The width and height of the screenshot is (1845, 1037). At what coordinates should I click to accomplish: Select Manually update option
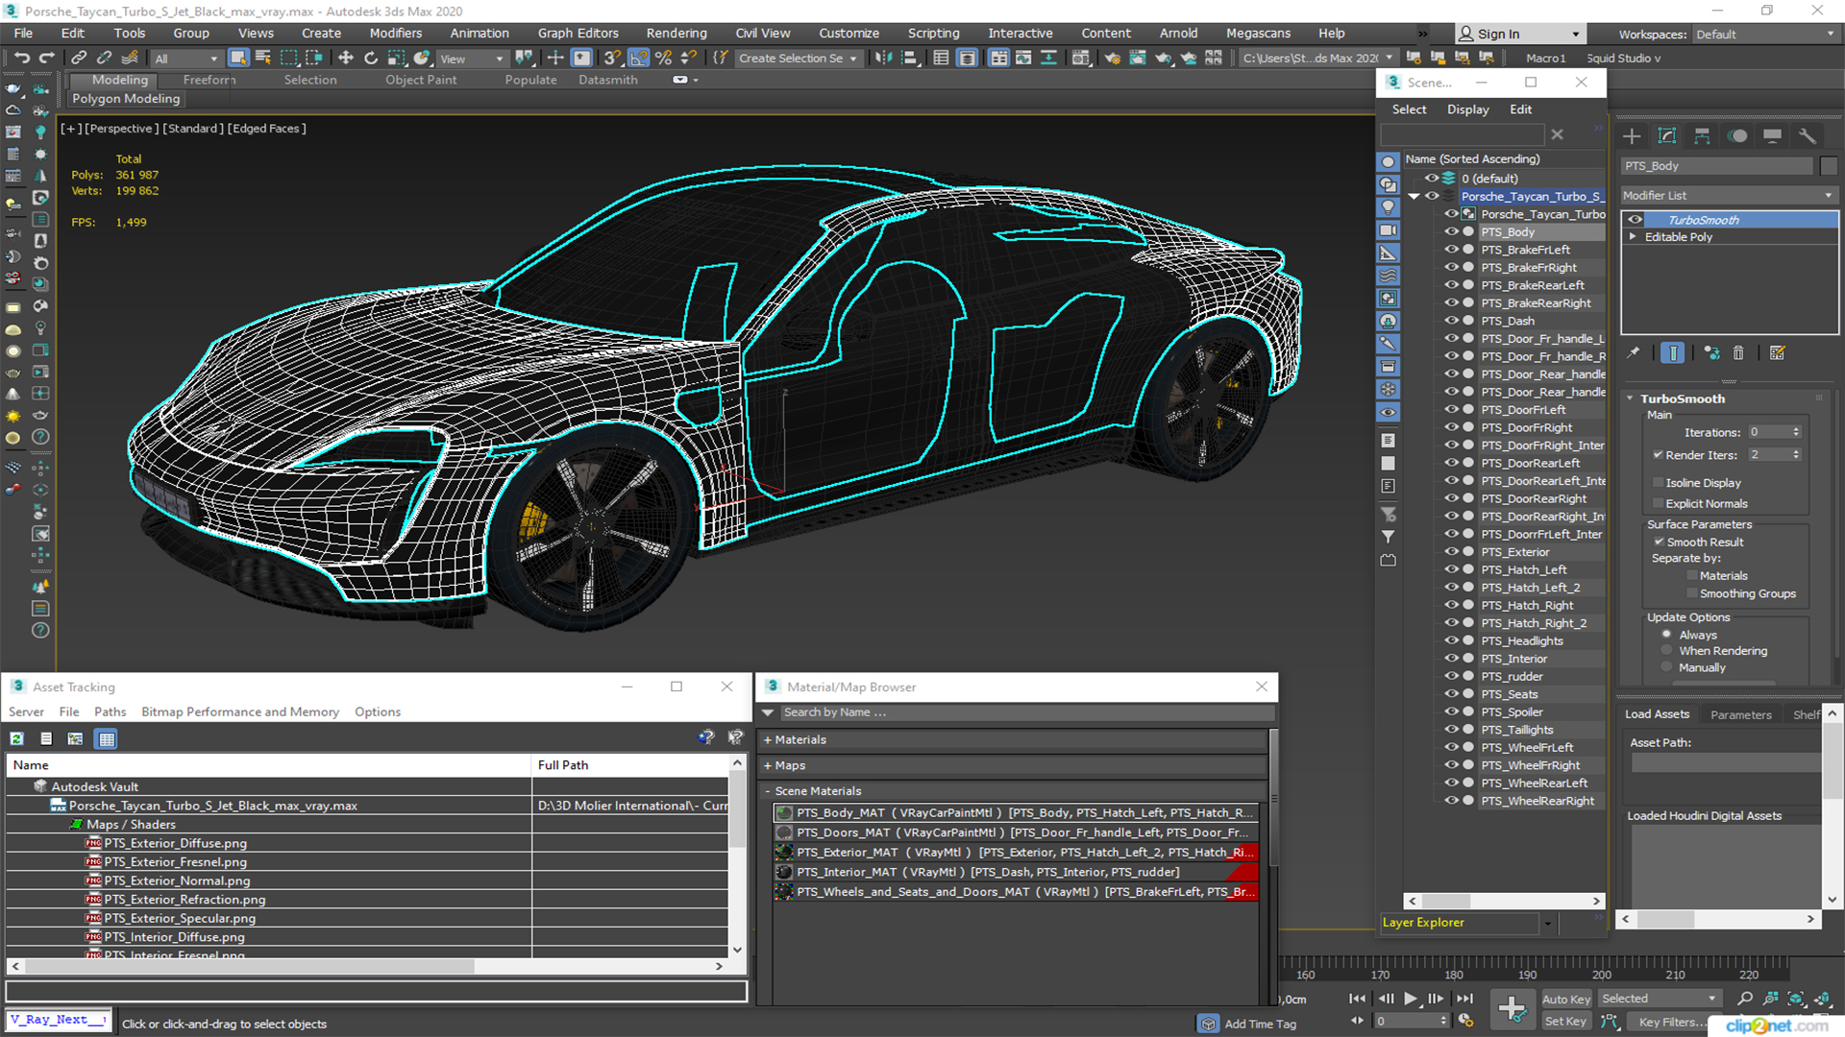1666,667
